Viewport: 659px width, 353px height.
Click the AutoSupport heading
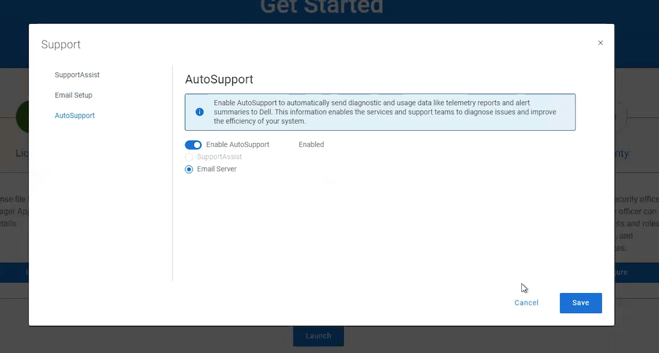pos(219,79)
